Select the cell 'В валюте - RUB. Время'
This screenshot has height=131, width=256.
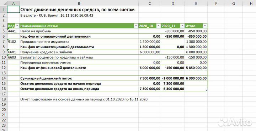coord(79,16)
